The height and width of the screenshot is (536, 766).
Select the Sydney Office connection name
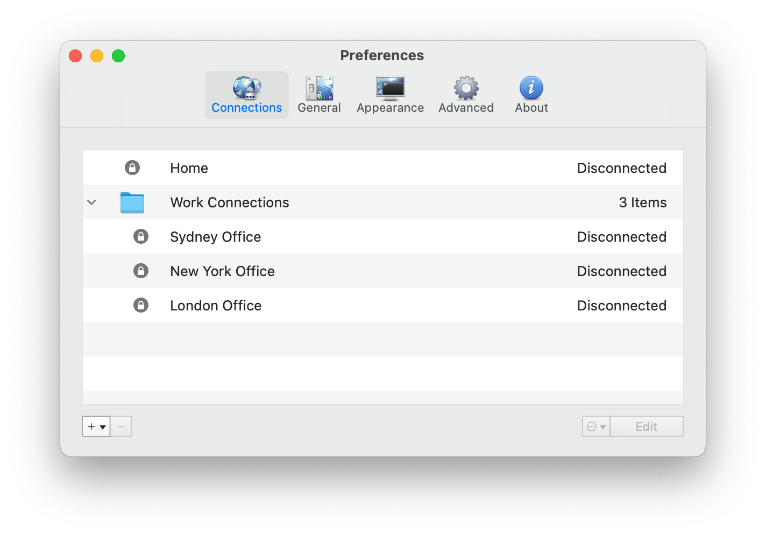point(216,237)
